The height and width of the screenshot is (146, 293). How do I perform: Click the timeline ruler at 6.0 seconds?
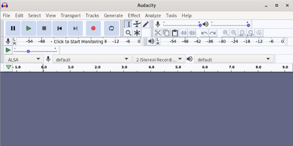[x=205, y=67]
